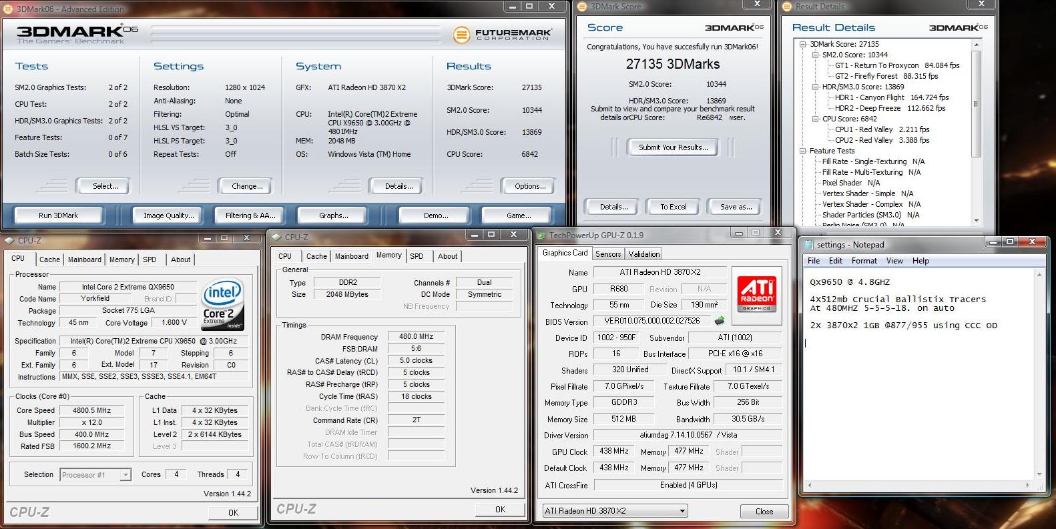This screenshot has width=1056, height=529.
Task: Select the CPU1 - Red Valley row
Action: (x=882, y=129)
